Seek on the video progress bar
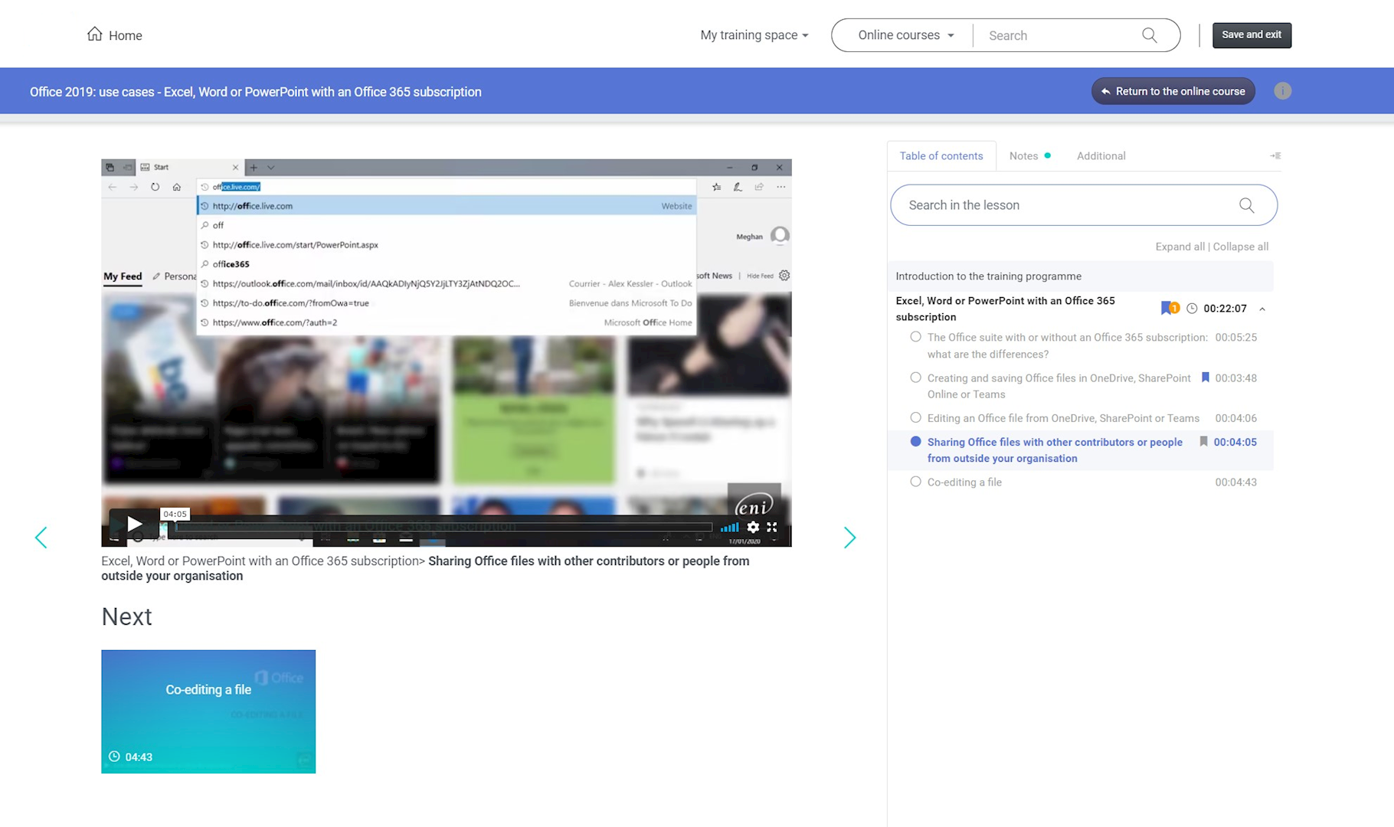The image size is (1394, 827). [x=443, y=527]
